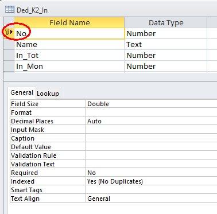Open the data type cell for In_Mon

point(166,67)
